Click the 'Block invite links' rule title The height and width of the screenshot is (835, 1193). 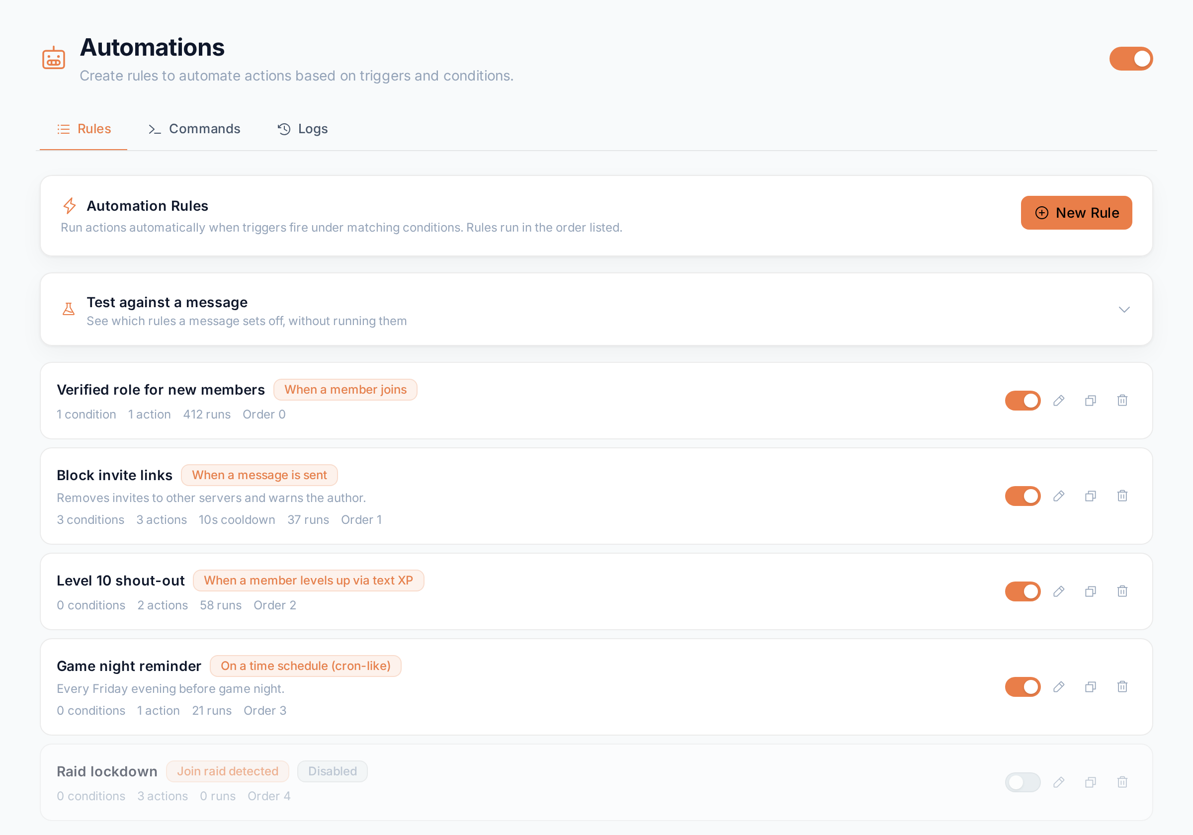[x=114, y=475]
